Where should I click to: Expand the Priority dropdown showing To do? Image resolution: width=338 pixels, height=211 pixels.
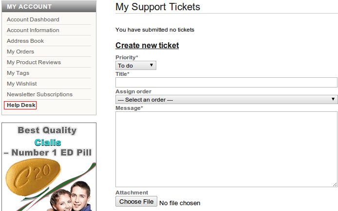pyautogui.click(x=136, y=66)
